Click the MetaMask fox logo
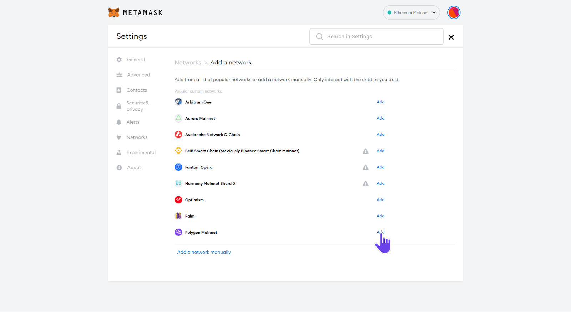Viewport: 571px width, 312px height. (x=114, y=12)
